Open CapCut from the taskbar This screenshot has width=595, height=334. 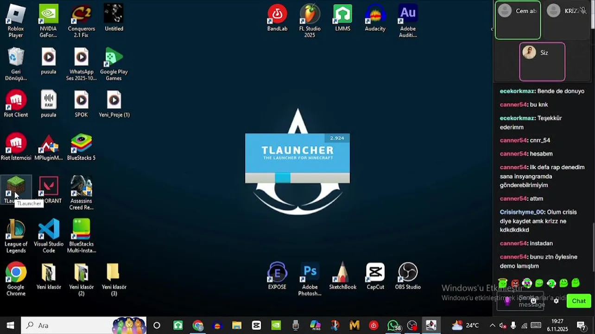tap(256, 325)
